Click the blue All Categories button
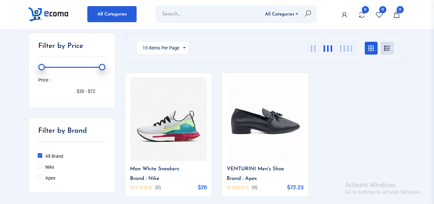 coord(112,14)
